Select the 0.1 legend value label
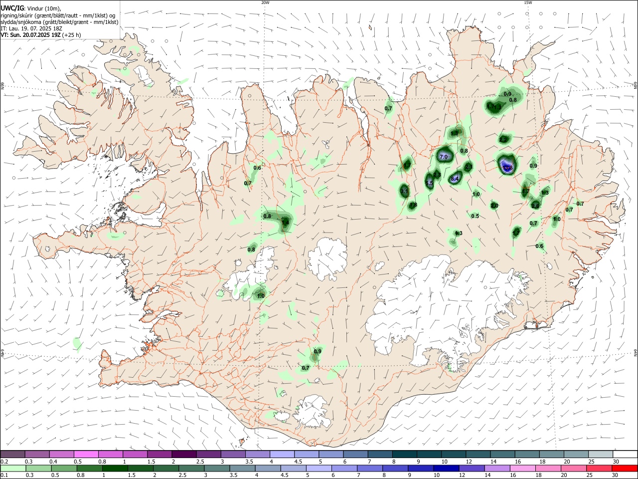 (x=4, y=476)
